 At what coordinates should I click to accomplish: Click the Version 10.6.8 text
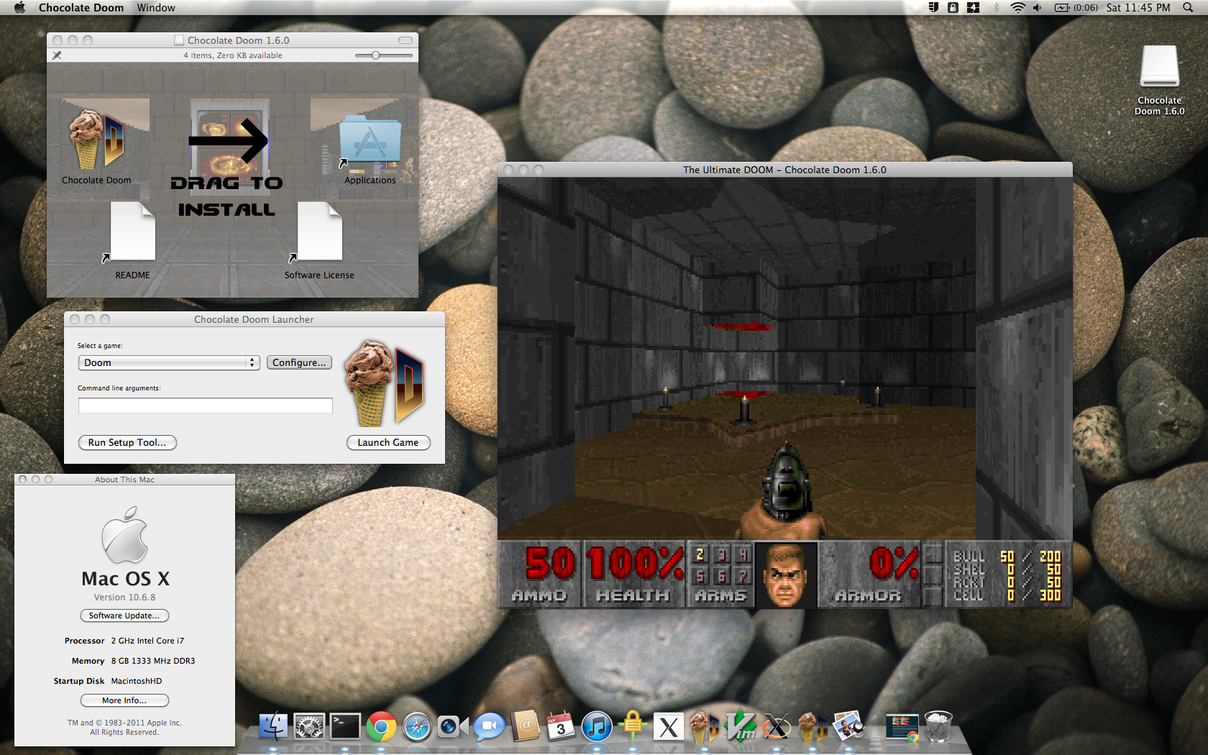(124, 598)
